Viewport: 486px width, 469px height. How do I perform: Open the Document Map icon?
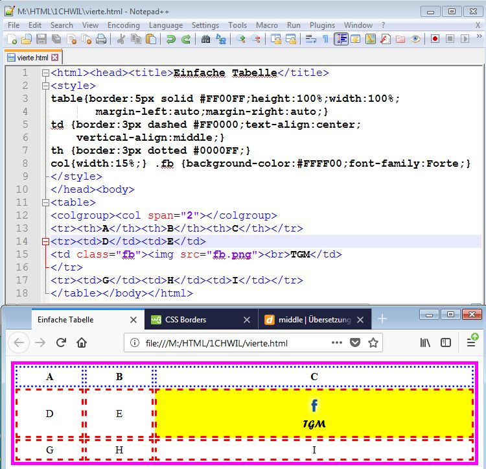click(x=371, y=39)
